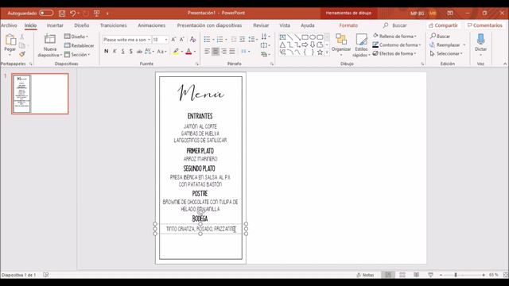Open the Diseño ribbon tab
This screenshot has width=509, height=286.
click(81, 25)
